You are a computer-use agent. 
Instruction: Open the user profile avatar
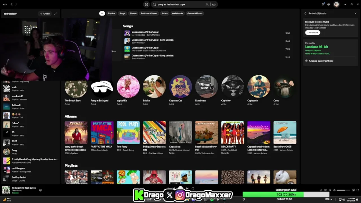[x=336, y=4]
